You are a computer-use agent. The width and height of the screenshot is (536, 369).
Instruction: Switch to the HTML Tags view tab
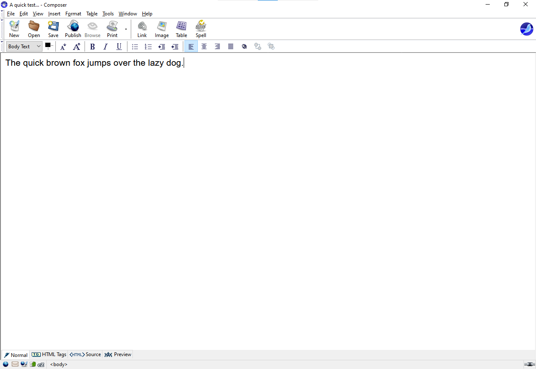click(x=49, y=355)
